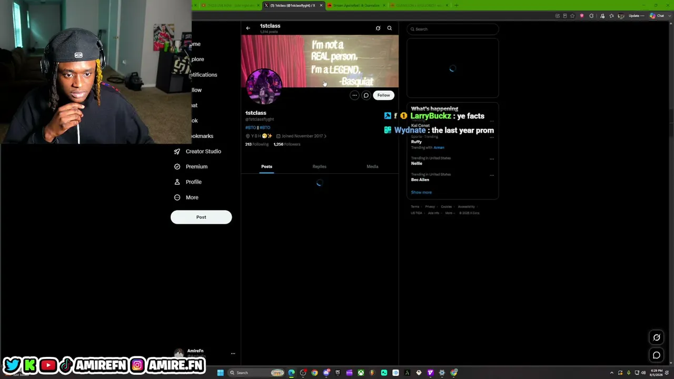Open the Accessibility footer link
Screen dimensions: 674x379
point(466,207)
